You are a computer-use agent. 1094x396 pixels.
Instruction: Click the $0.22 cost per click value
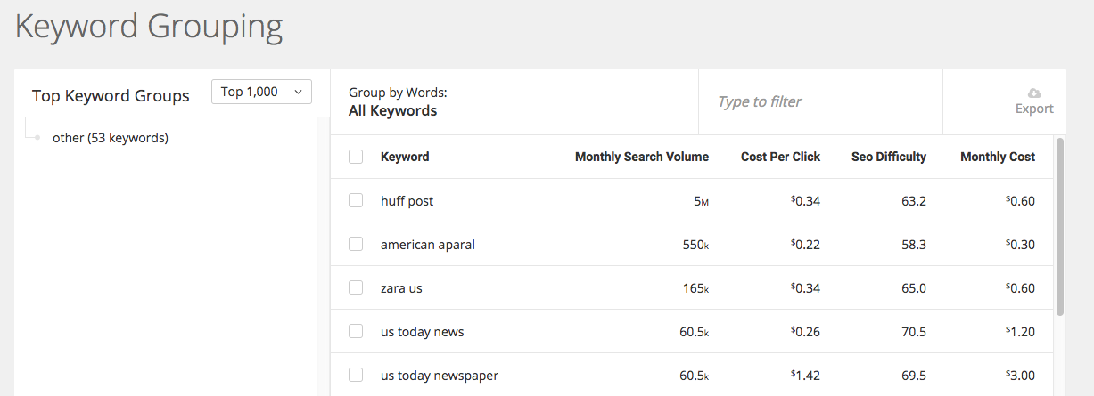(805, 245)
